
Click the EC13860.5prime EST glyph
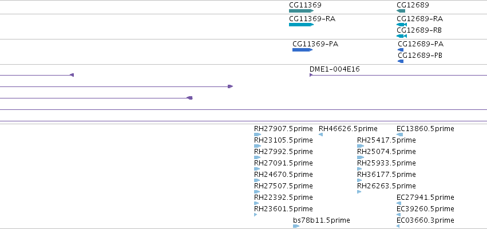tap(399, 135)
